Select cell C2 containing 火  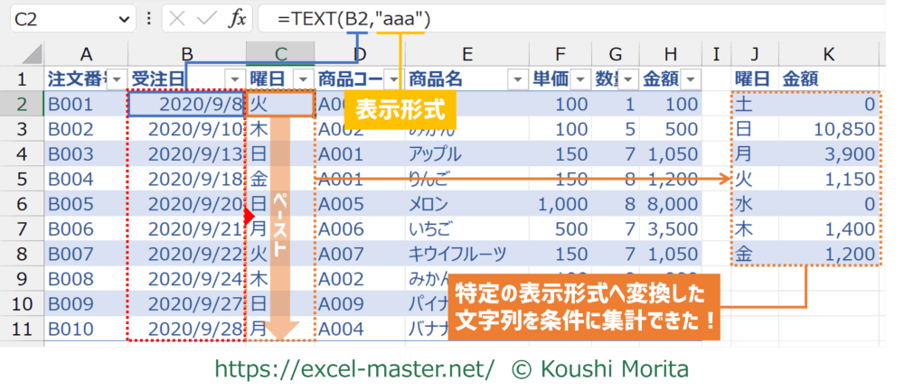click(x=279, y=105)
